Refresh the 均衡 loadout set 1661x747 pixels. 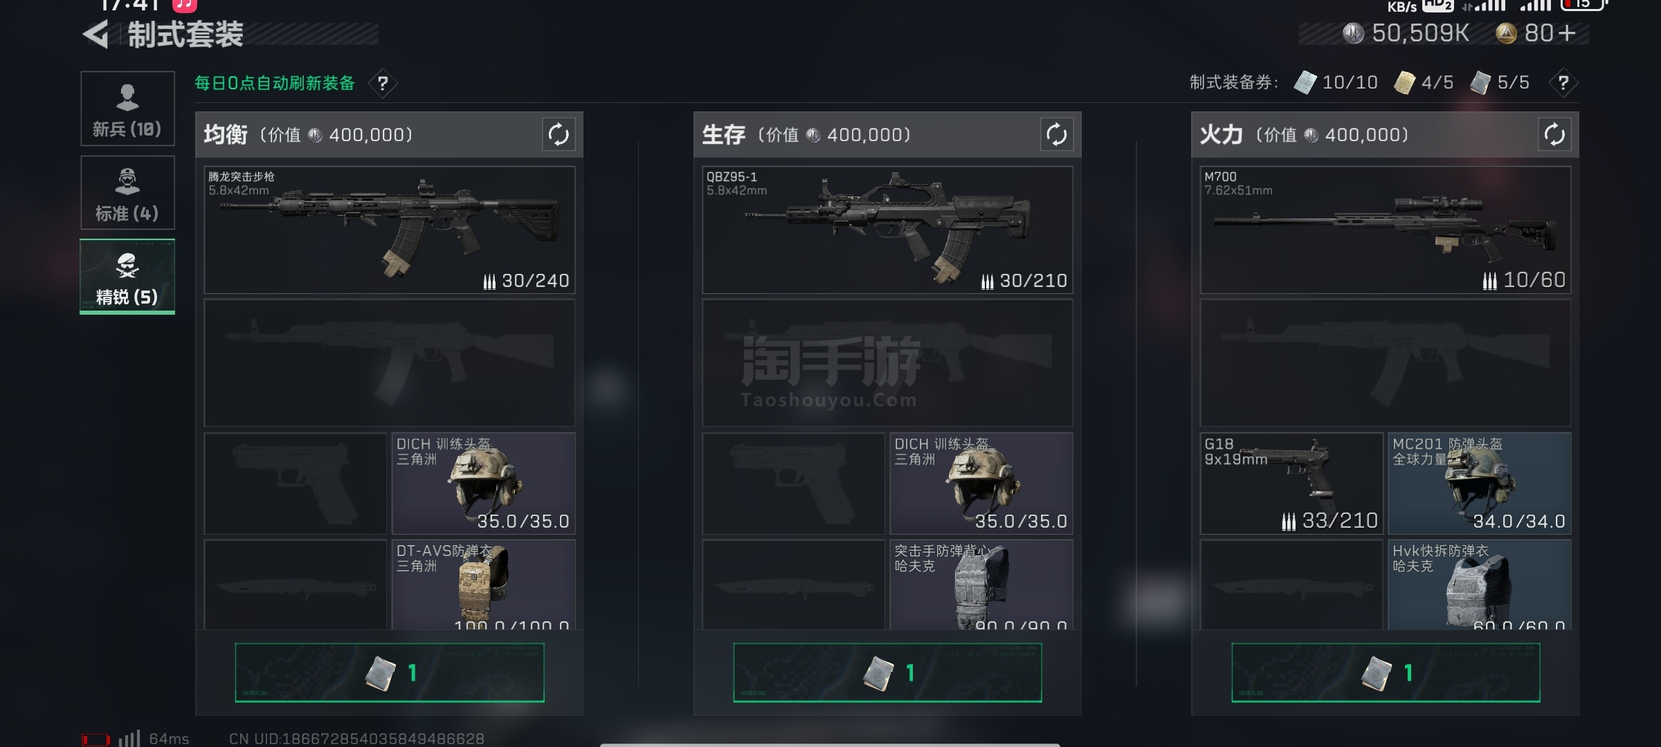[559, 134]
